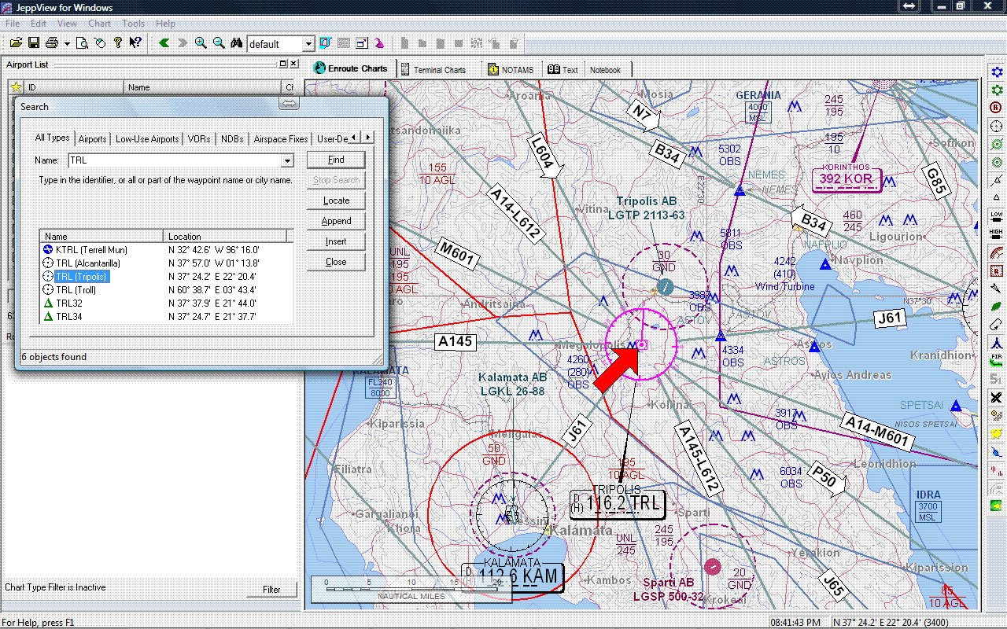Click the binoculars search icon
1007x629 pixels.
[236, 43]
